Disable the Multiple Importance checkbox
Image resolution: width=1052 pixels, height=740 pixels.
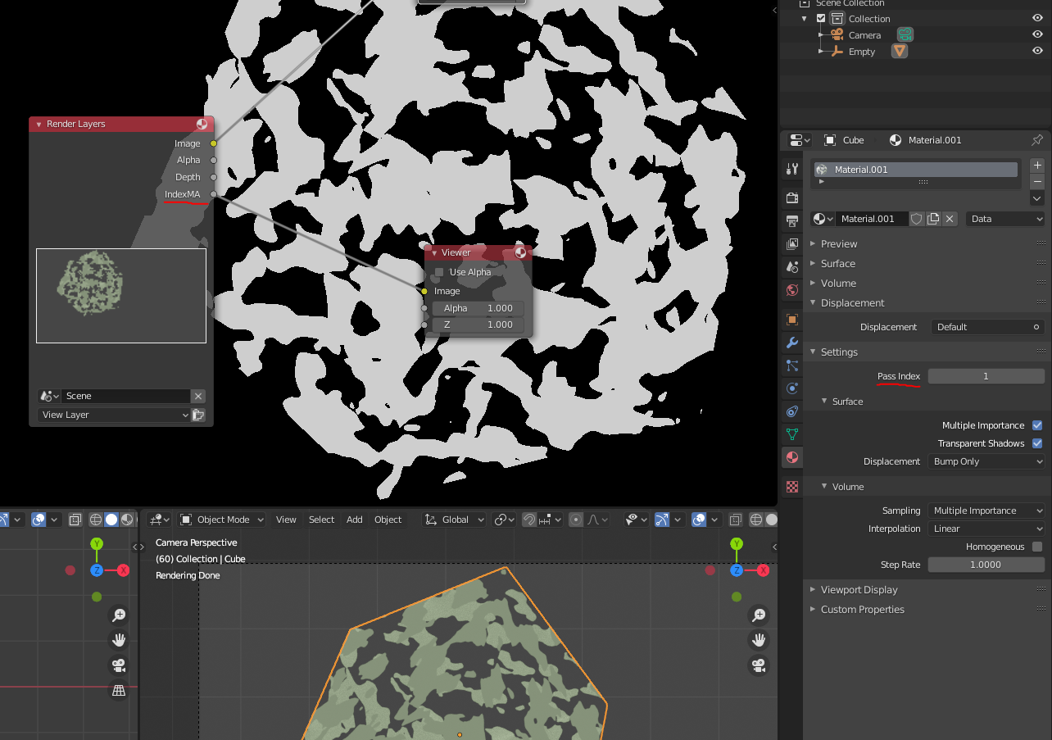[x=1037, y=425]
